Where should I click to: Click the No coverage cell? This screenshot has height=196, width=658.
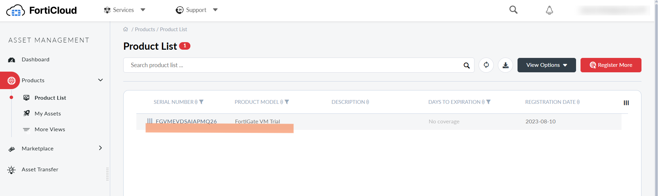pos(444,122)
